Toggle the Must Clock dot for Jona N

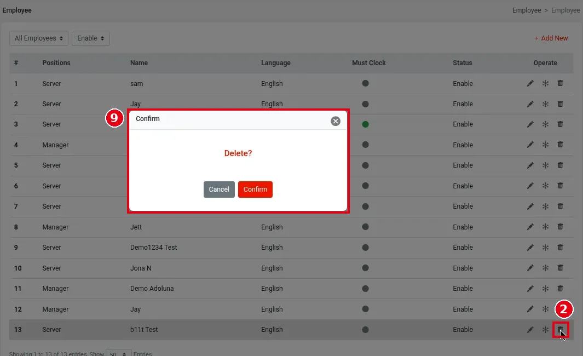click(x=366, y=268)
